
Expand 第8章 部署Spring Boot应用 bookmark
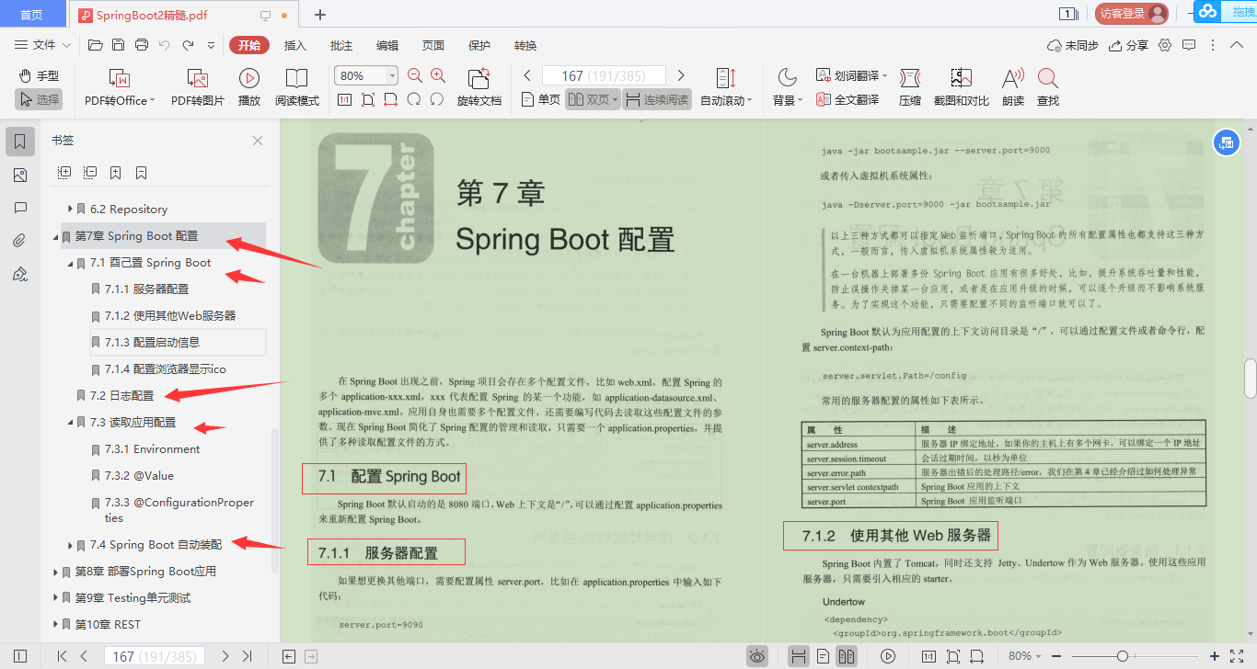[55, 572]
